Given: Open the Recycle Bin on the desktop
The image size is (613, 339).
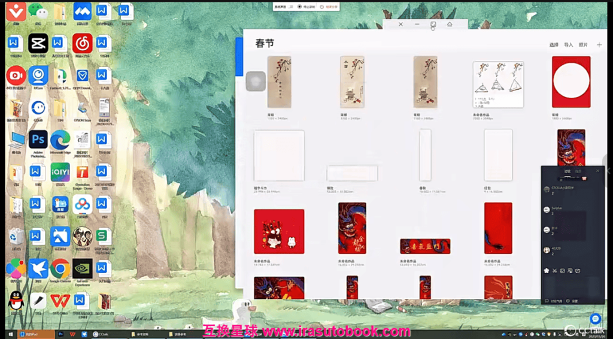Looking at the screenshot, I should [16, 237].
